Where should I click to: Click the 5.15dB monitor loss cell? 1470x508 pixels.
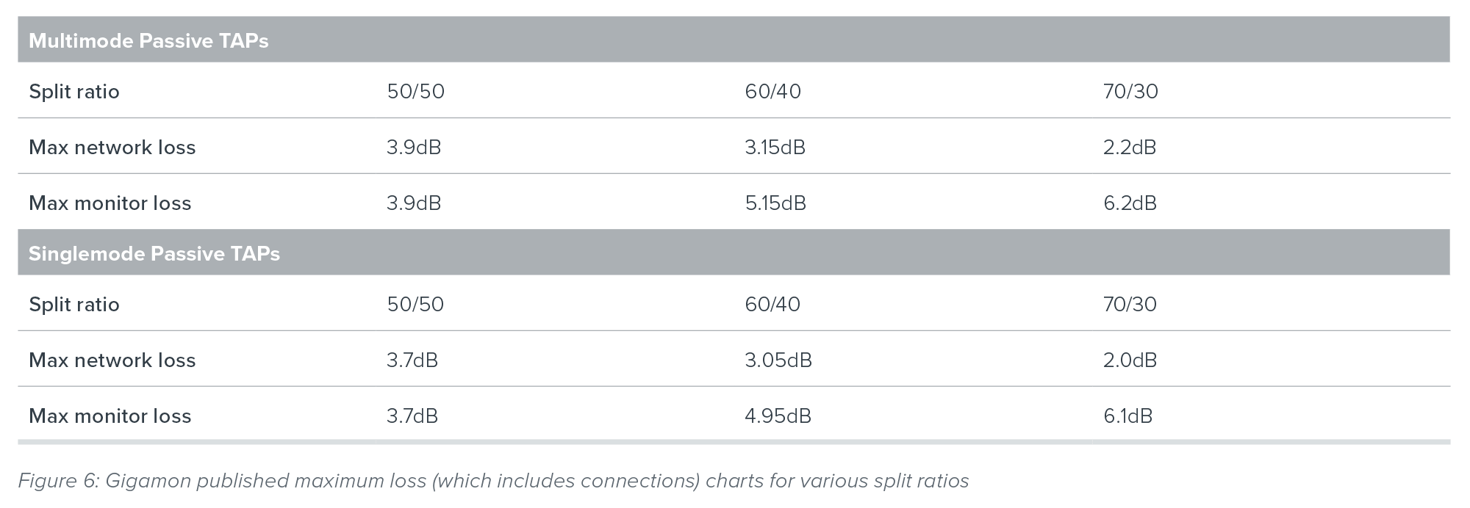pos(775,203)
